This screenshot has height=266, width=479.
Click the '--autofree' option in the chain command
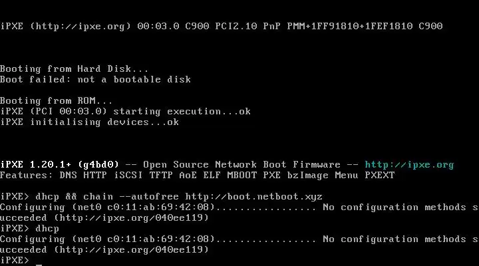(149, 197)
